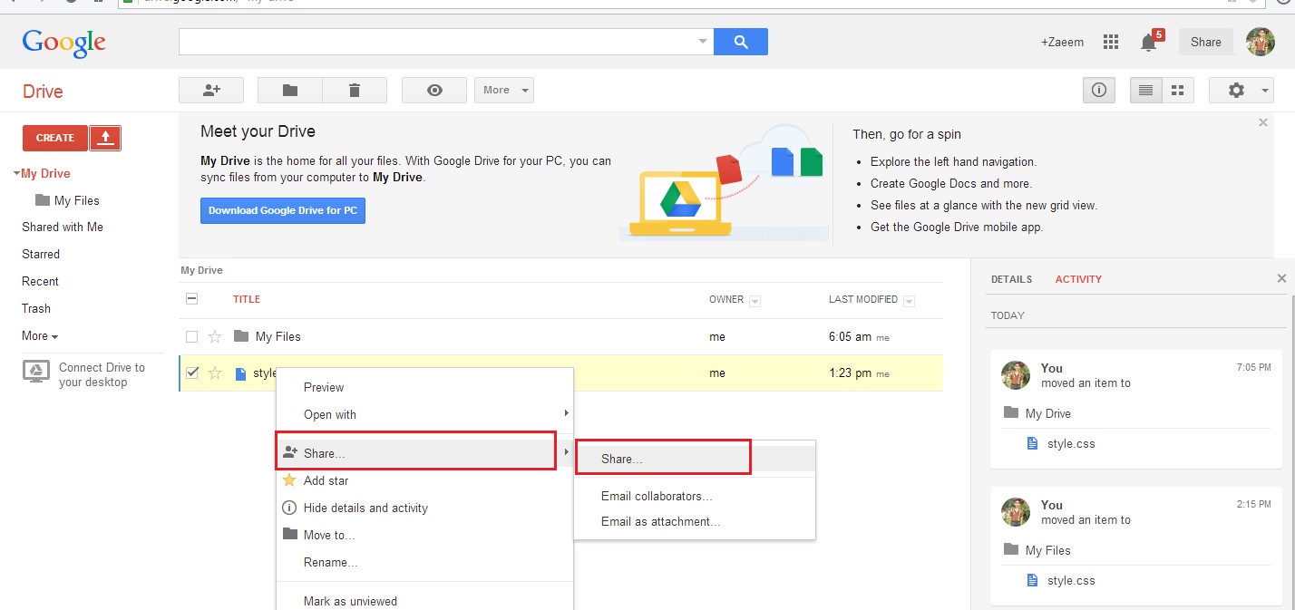Click in the Drive search field

coord(438,42)
